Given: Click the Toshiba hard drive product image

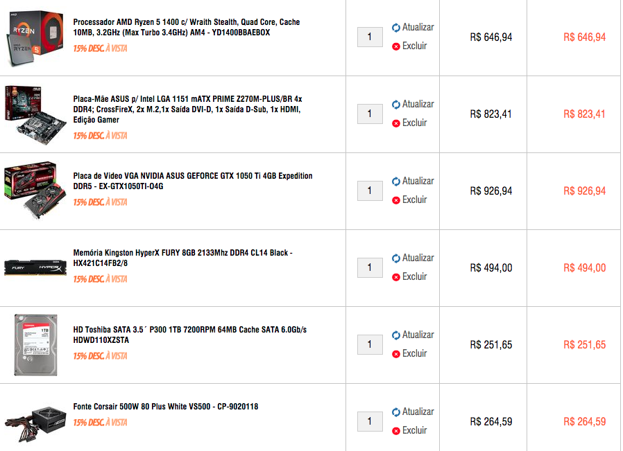Looking at the screenshot, I should coord(36,345).
